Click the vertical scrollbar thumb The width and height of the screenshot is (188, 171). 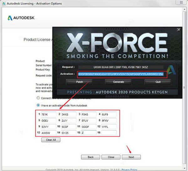pyautogui.click(x=185, y=88)
